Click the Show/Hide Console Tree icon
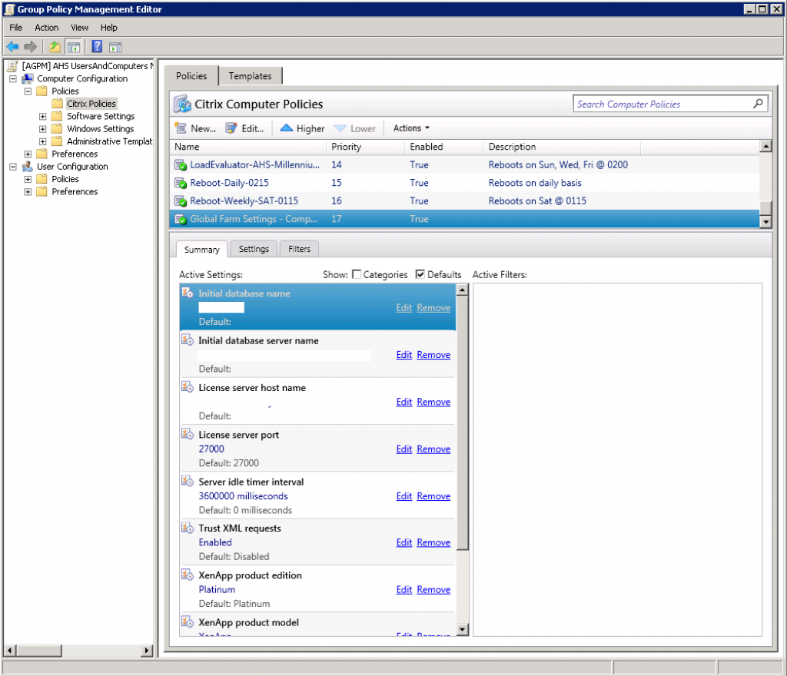This screenshot has height=676, width=787. coord(74,47)
